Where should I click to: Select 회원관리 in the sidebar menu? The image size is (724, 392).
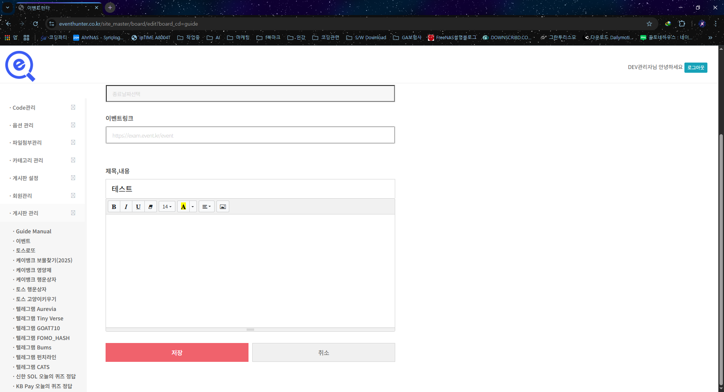pyautogui.click(x=22, y=196)
